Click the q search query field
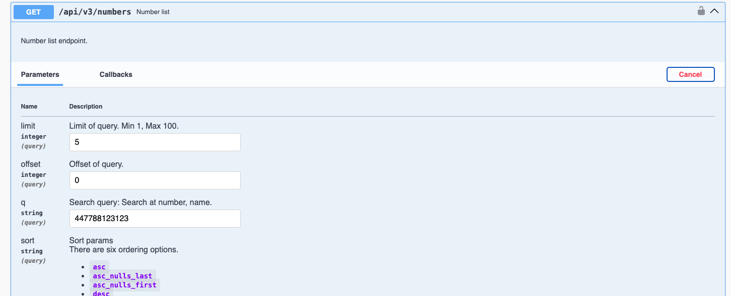 [x=155, y=219]
